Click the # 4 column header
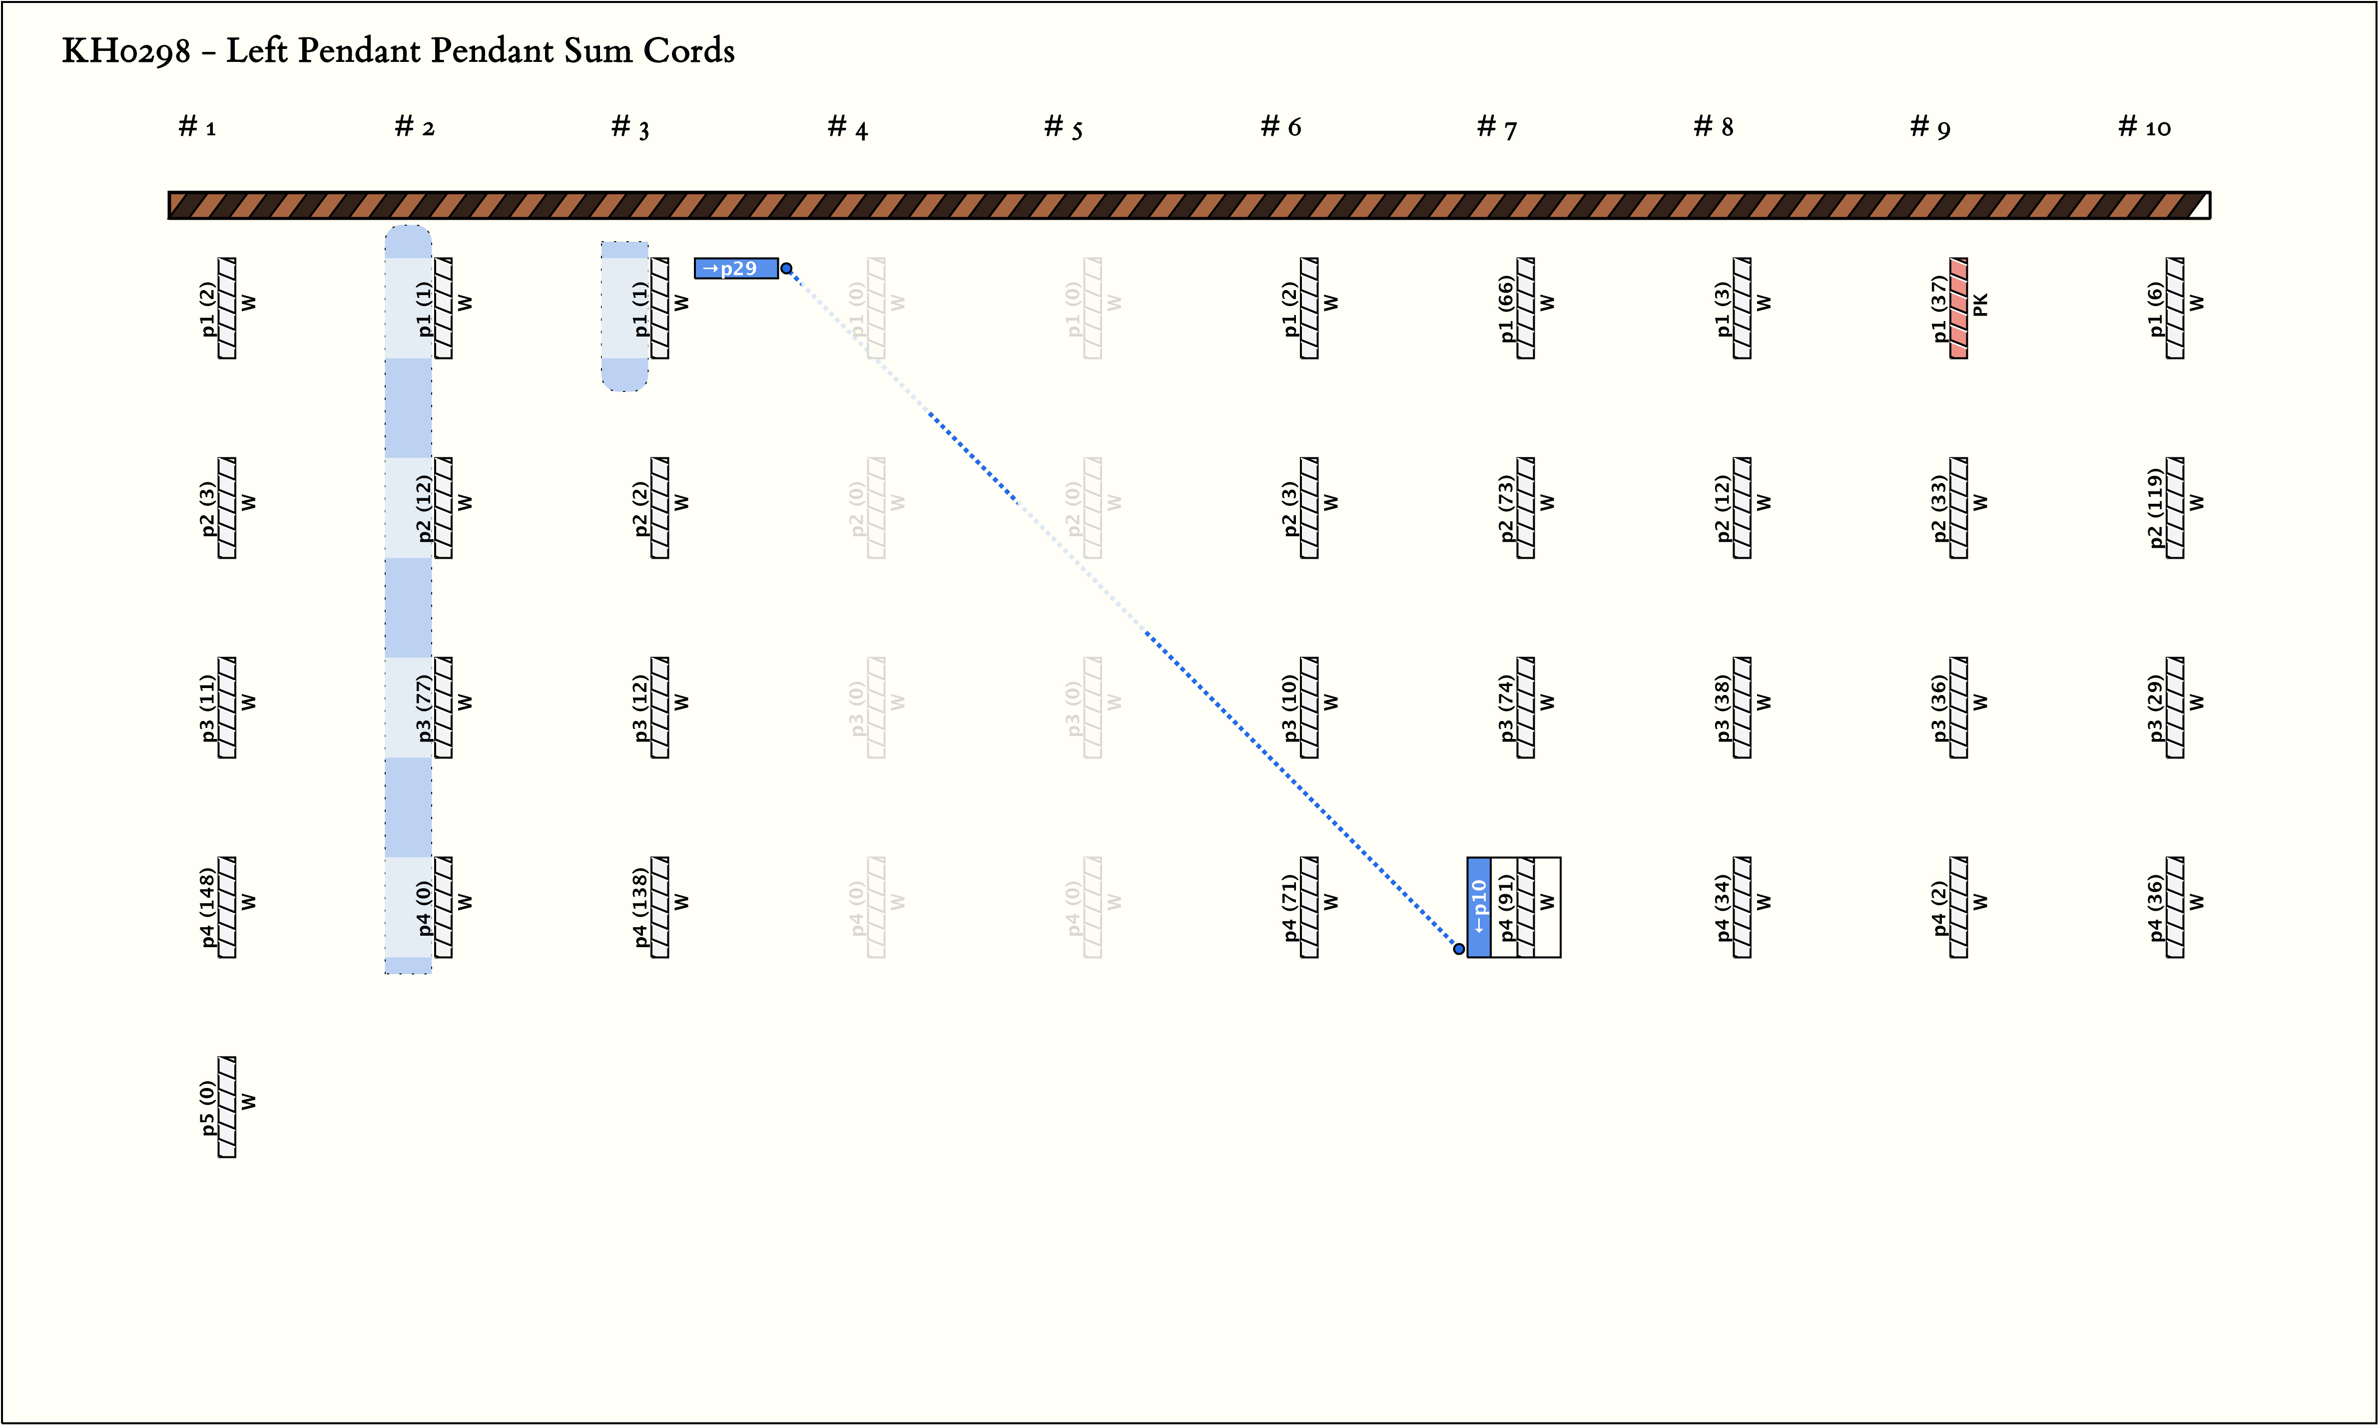Image resolution: width=2379 pixels, height=1425 pixels. pos(847,127)
